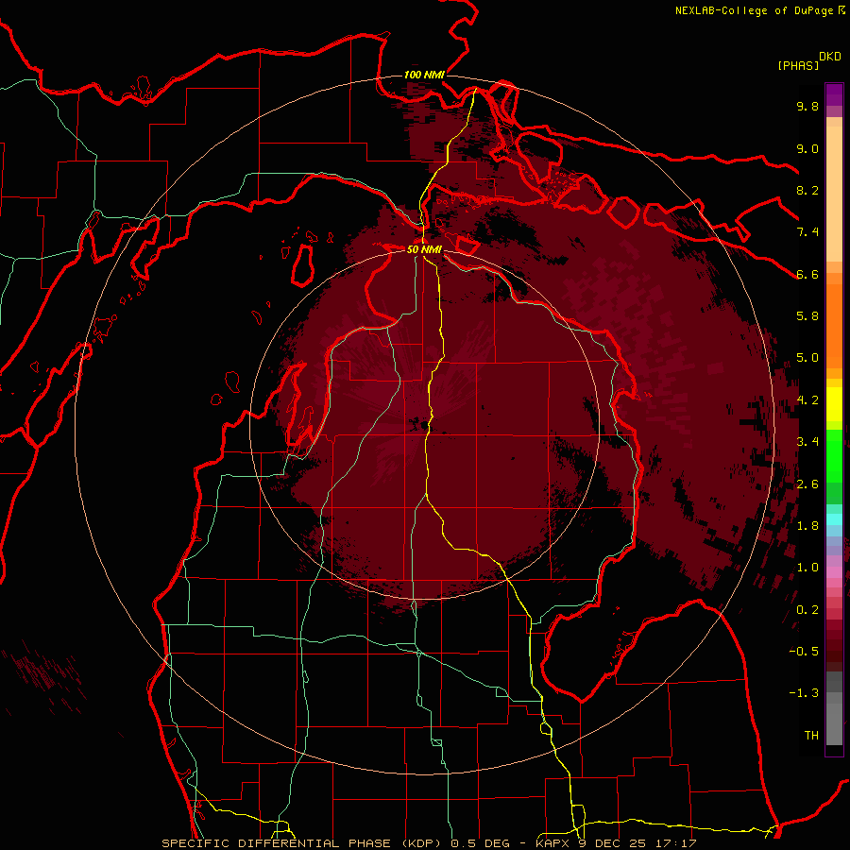Pick the cyan segment of the color bar
Viewport: 850px width, 850px height.
[x=834, y=519]
